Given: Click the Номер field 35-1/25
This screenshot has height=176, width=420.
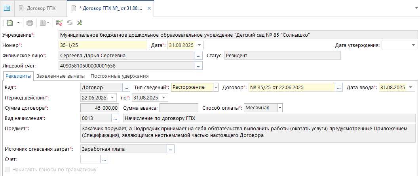Looking at the screenshot, I should point(103,45).
